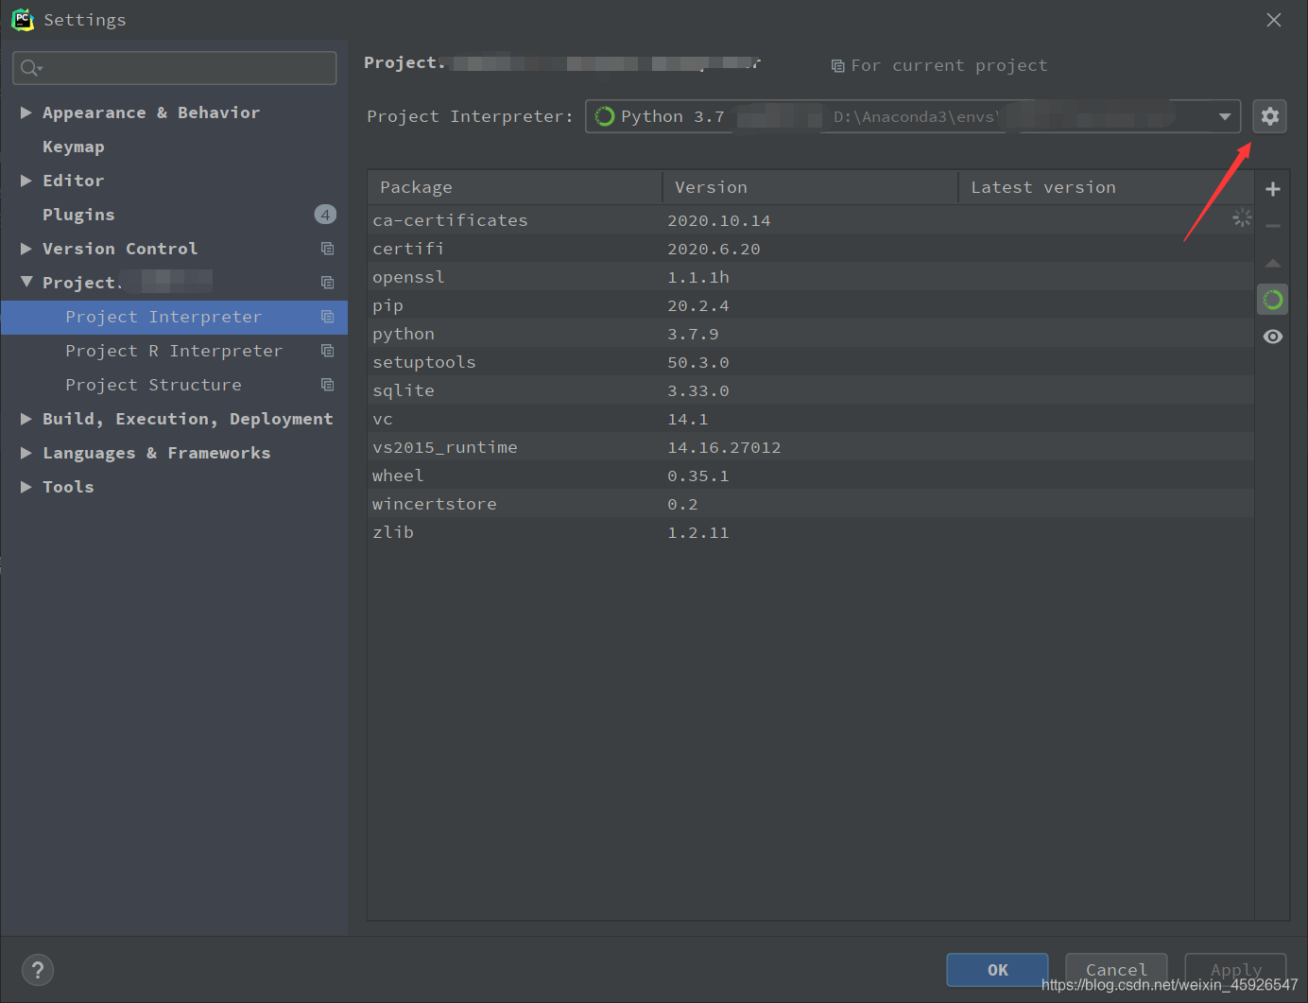The image size is (1308, 1003).
Task: Open the Project Interpreter dropdown
Action: point(913,116)
